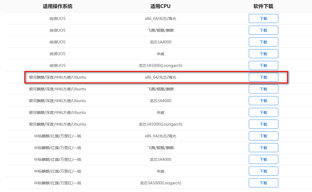Download 中标麒麟/红旗 package for 龙芯3A4000
This screenshot has height=192, width=312.
click(264, 159)
